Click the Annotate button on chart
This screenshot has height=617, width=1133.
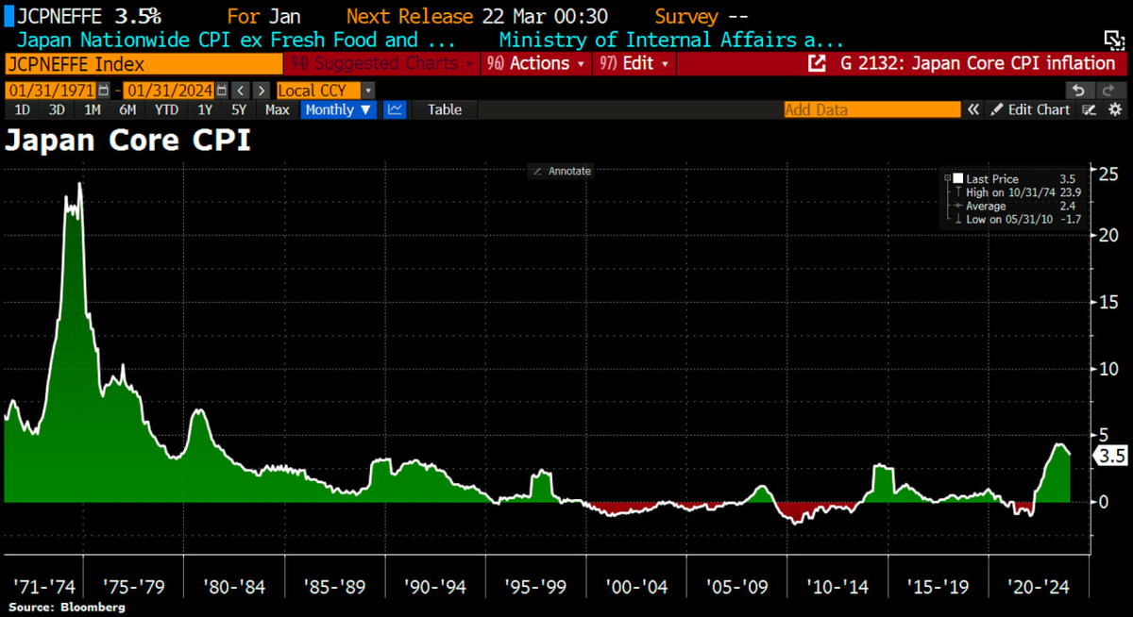pyautogui.click(x=561, y=171)
